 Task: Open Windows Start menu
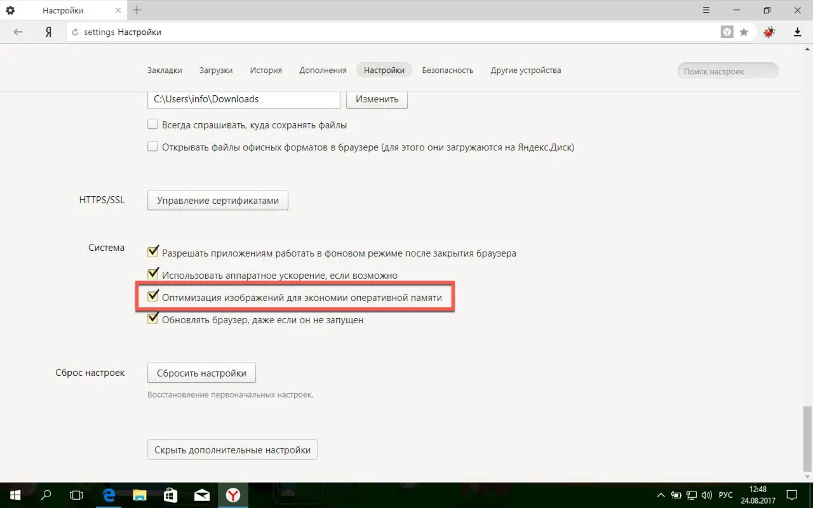point(14,495)
